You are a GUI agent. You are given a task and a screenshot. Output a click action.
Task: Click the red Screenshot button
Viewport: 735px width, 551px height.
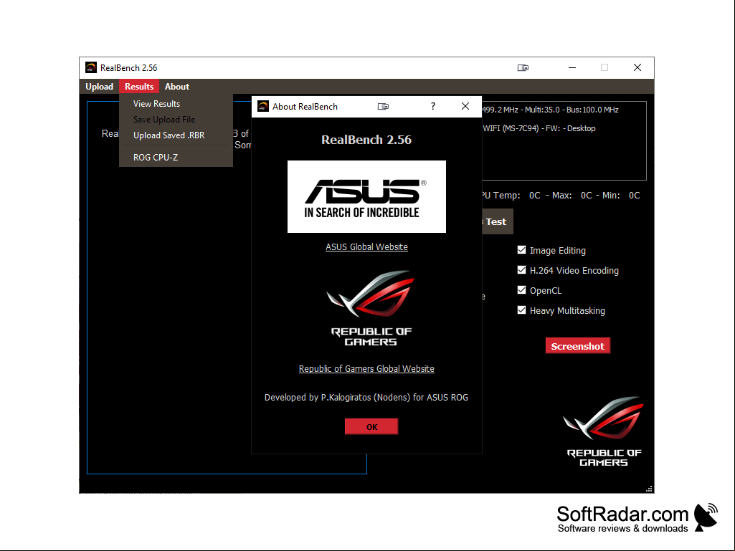tap(577, 346)
